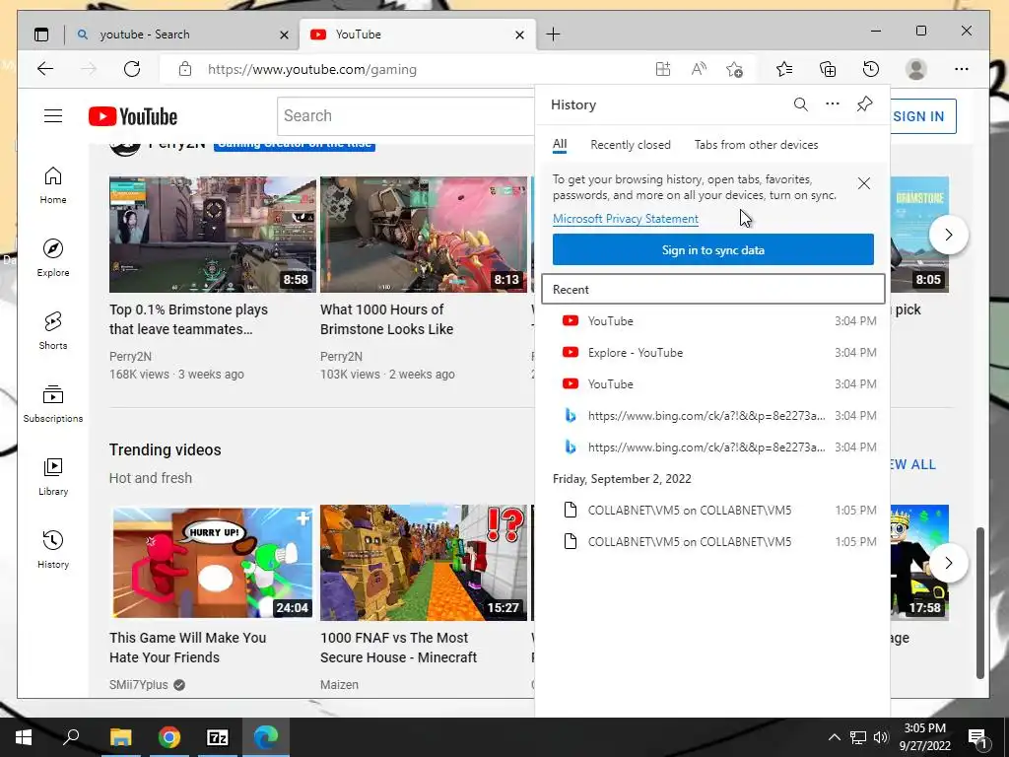Image resolution: width=1009 pixels, height=757 pixels.
Task: Open Explore in YouTube sidebar
Action: (53, 258)
